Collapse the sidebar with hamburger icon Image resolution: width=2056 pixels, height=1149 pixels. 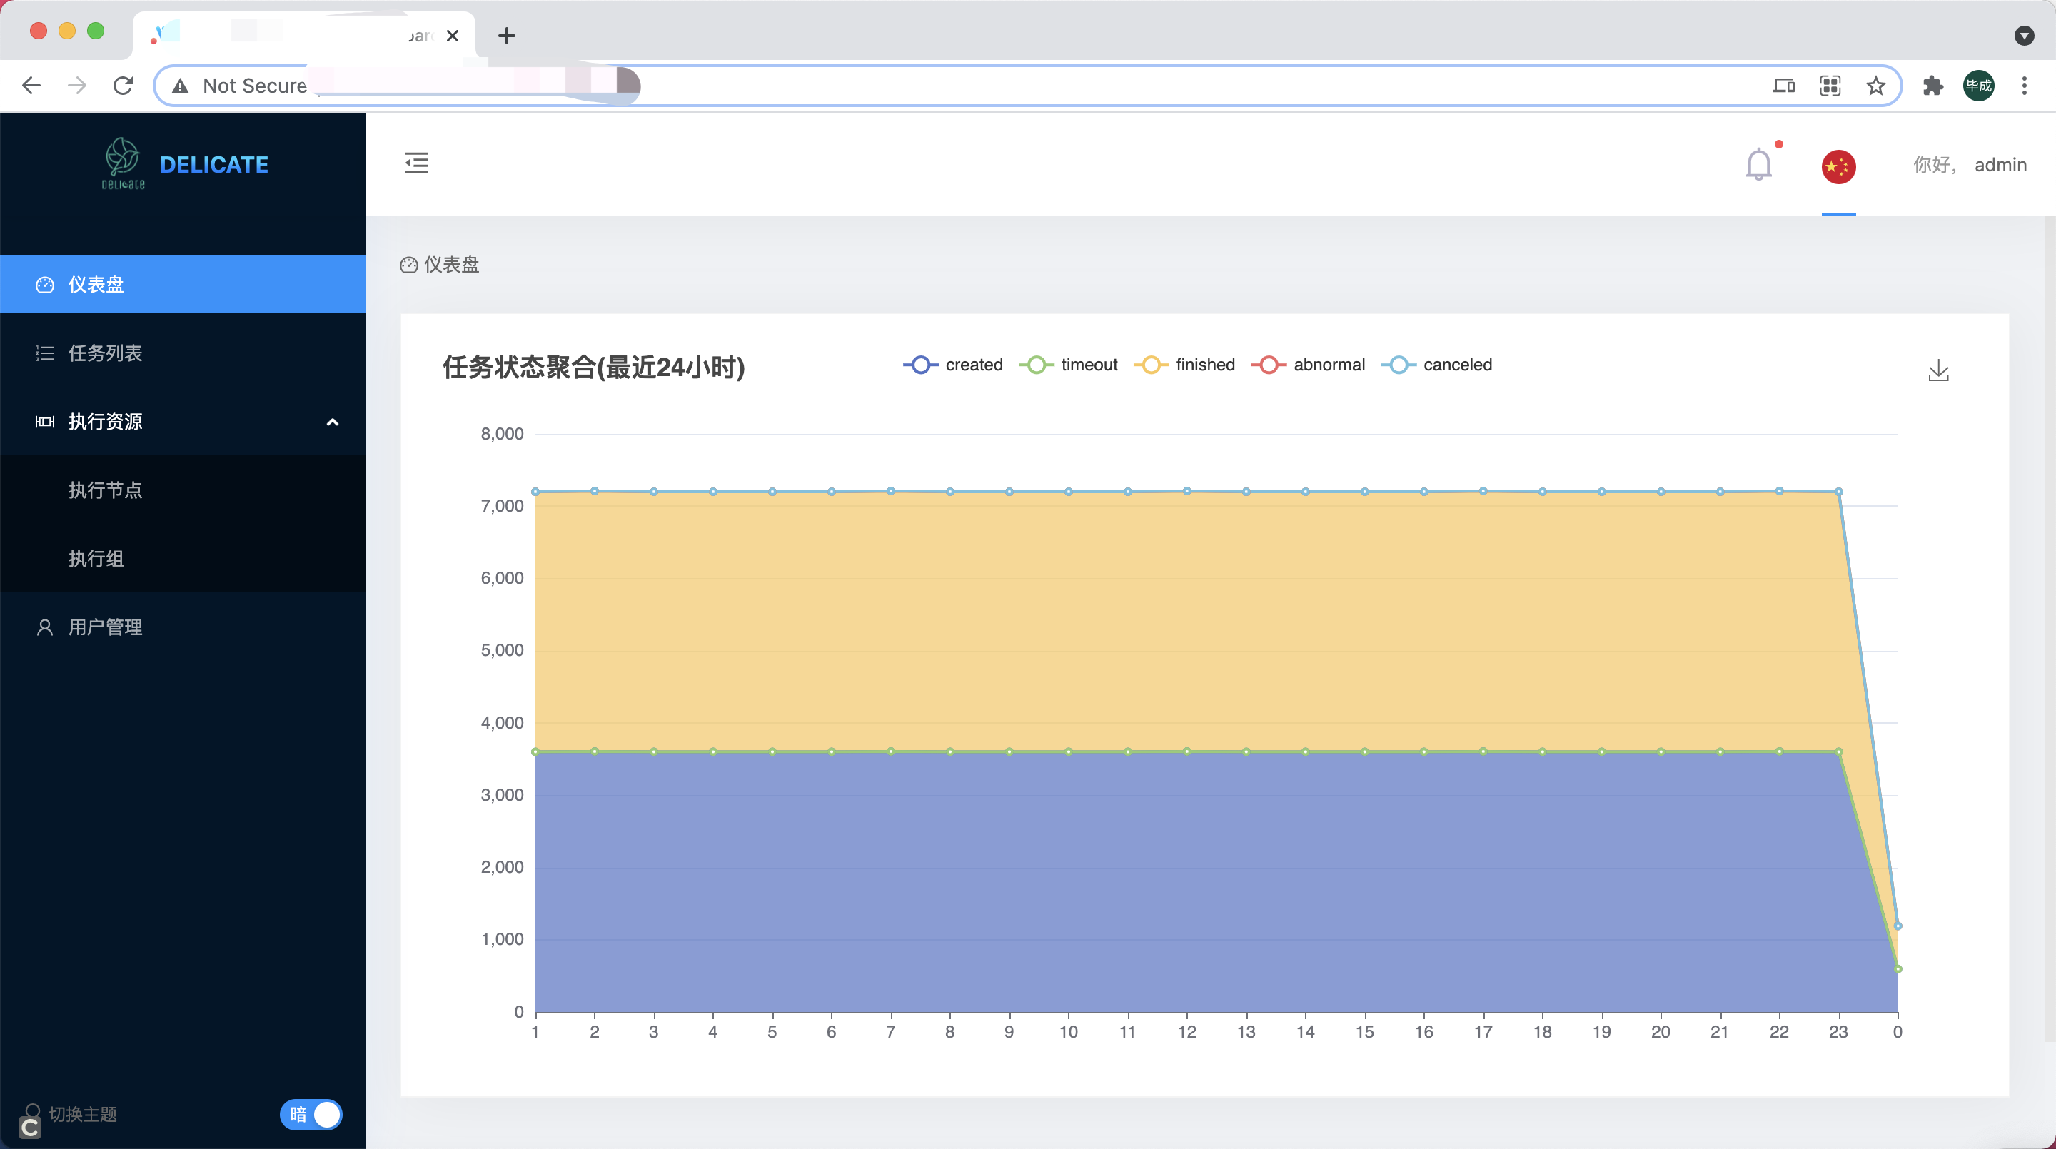click(x=415, y=163)
